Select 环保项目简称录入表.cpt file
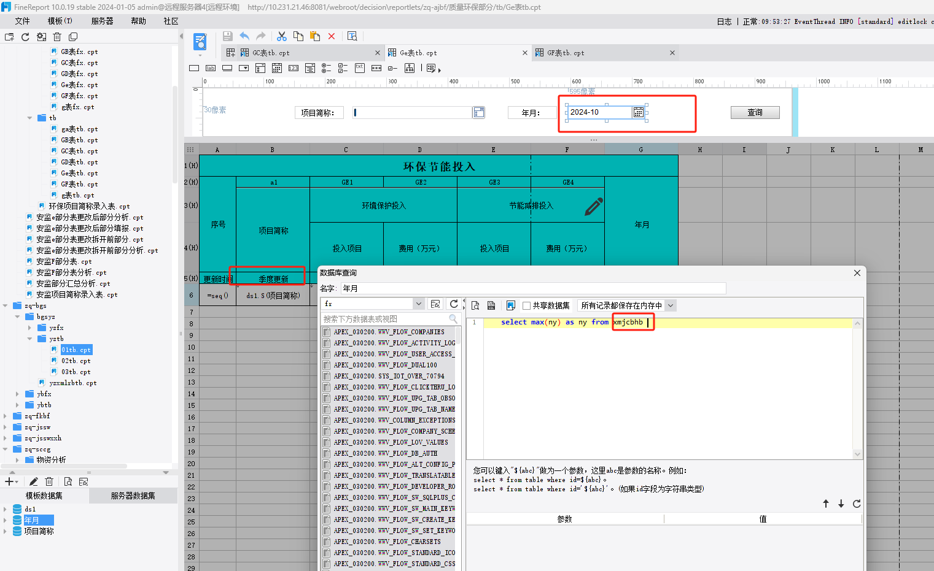The height and width of the screenshot is (571, 934). (x=89, y=206)
